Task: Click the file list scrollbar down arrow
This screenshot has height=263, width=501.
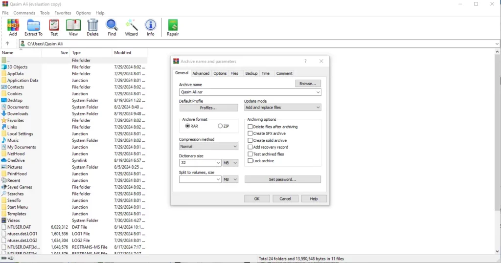Action: pyautogui.click(x=497, y=251)
